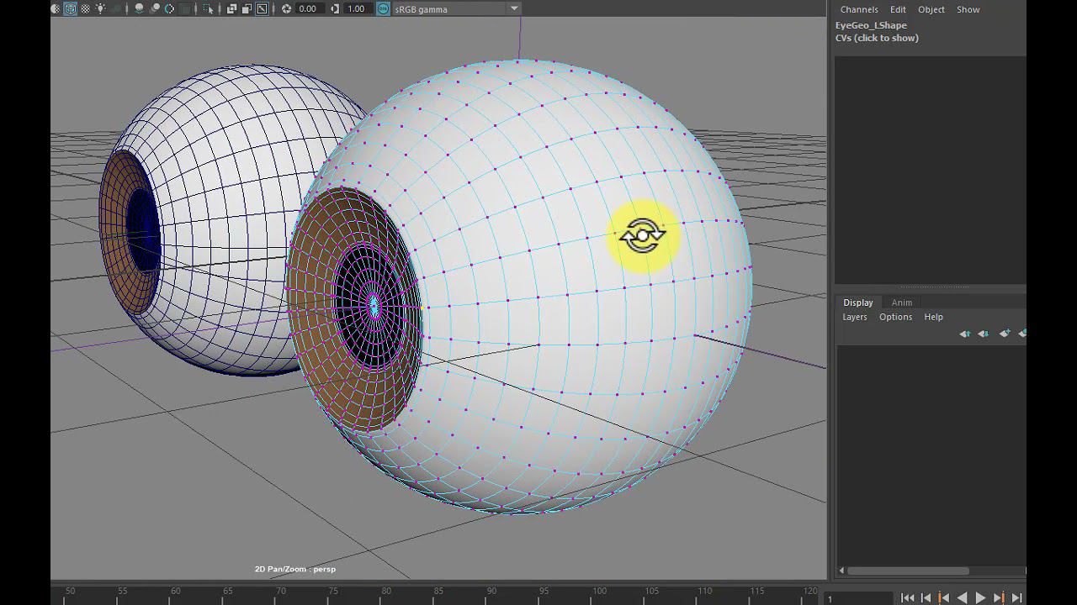Click frame 85 on the time slider
Image resolution: width=1077 pixels, height=605 pixels.
coord(438,592)
